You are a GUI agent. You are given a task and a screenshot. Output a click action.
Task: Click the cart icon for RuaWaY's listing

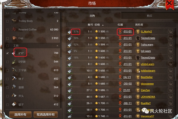click(170, 103)
